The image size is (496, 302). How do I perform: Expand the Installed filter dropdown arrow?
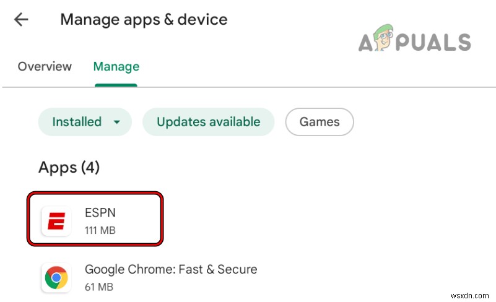click(x=116, y=123)
